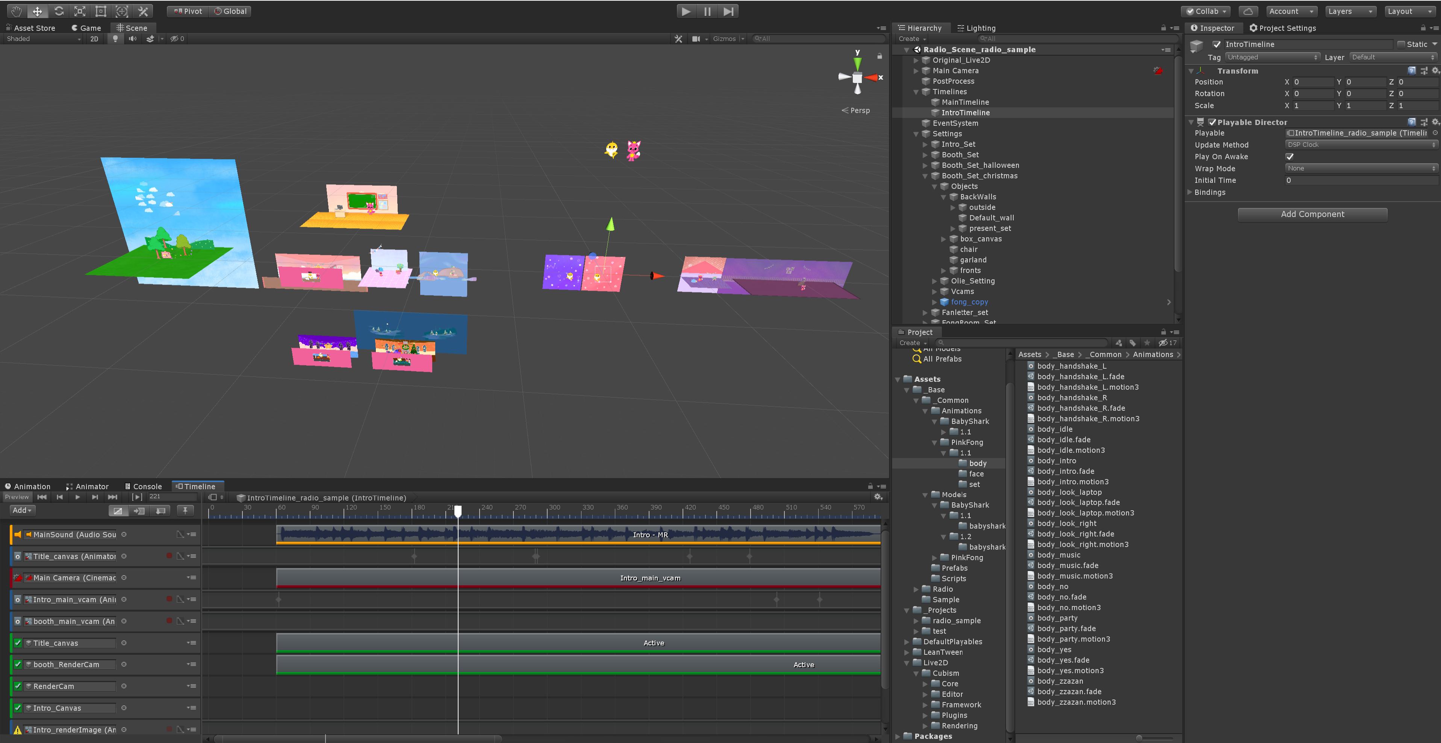Image resolution: width=1441 pixels, height=743 pixels.
Task: Toggle the Playable Director enabled checkbox
Action: pos(1212,122)
